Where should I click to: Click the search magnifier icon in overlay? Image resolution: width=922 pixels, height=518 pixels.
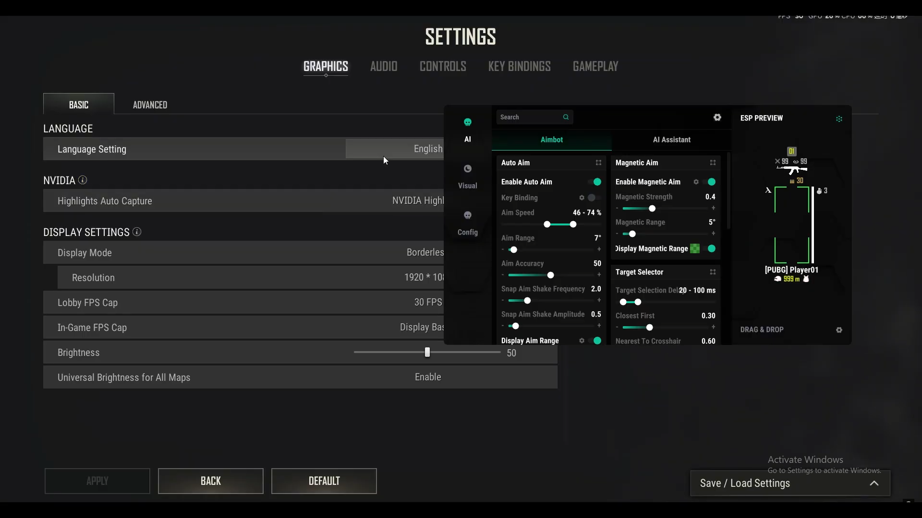coord(566,117)
